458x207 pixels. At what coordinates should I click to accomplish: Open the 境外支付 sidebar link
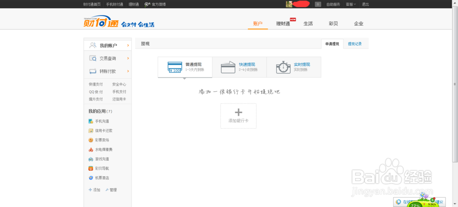[96, 99]
